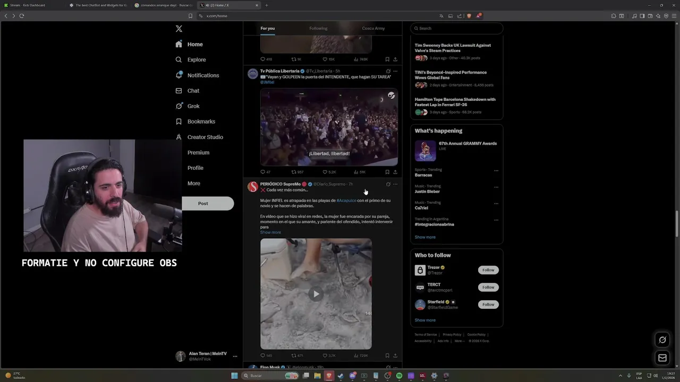Follow the Starfield account
This screenshot has height=382, width=680.
click(488, 305)
